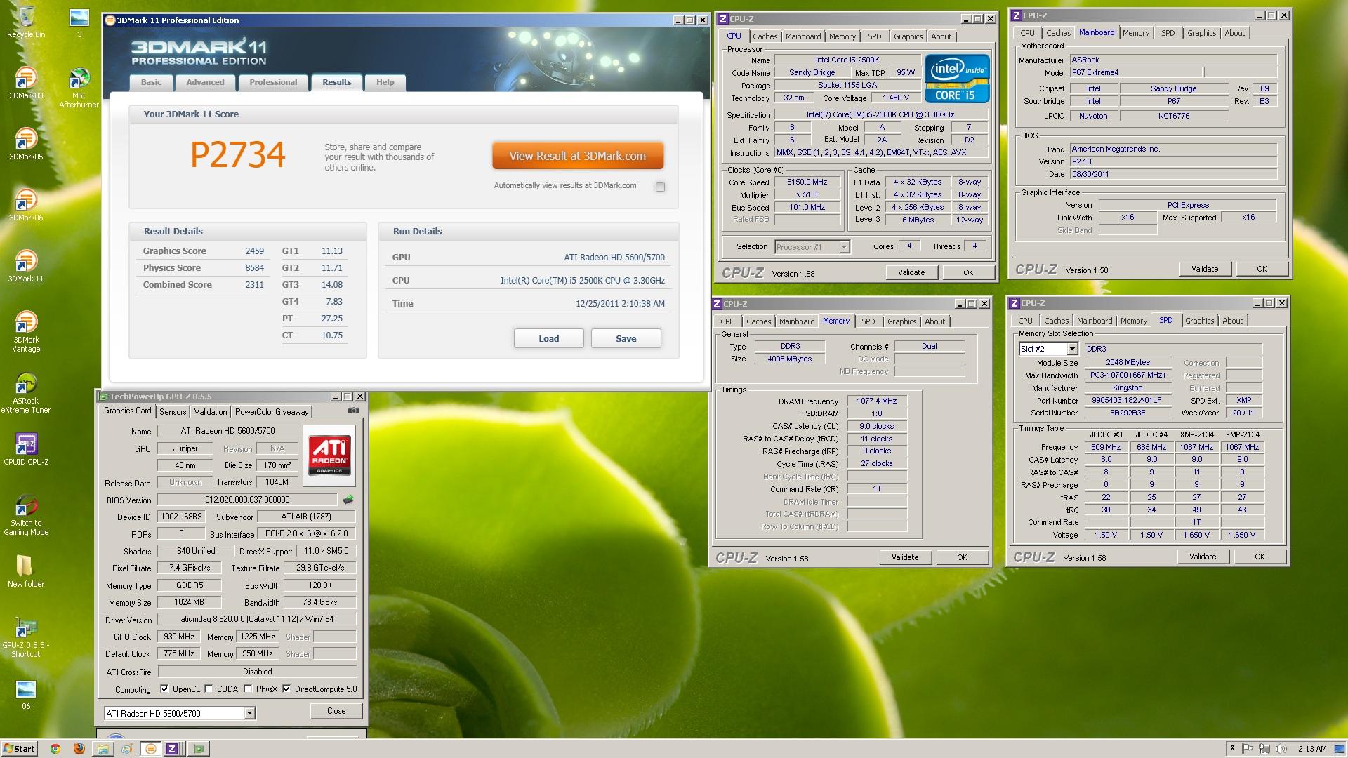Image resolution: width=1348 pixels, height=758 pixels.
Task: Open Caches tab in the CPU-Z CPU window
Action: tap(765, 36)
